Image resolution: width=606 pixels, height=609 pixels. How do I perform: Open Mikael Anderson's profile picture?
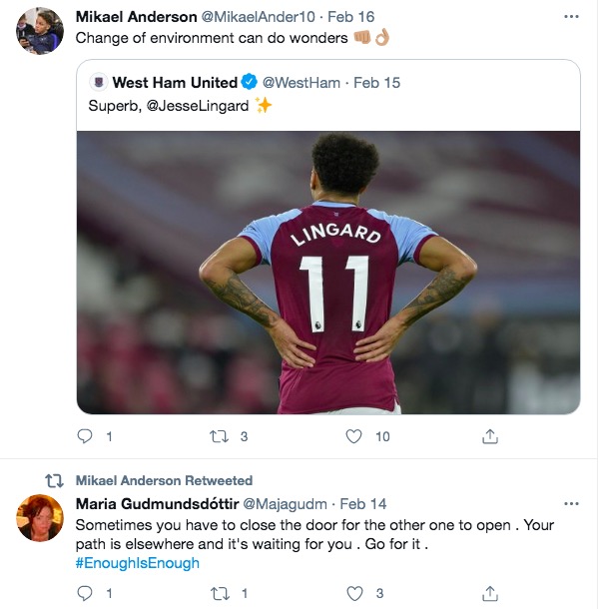tap(40, 31)
